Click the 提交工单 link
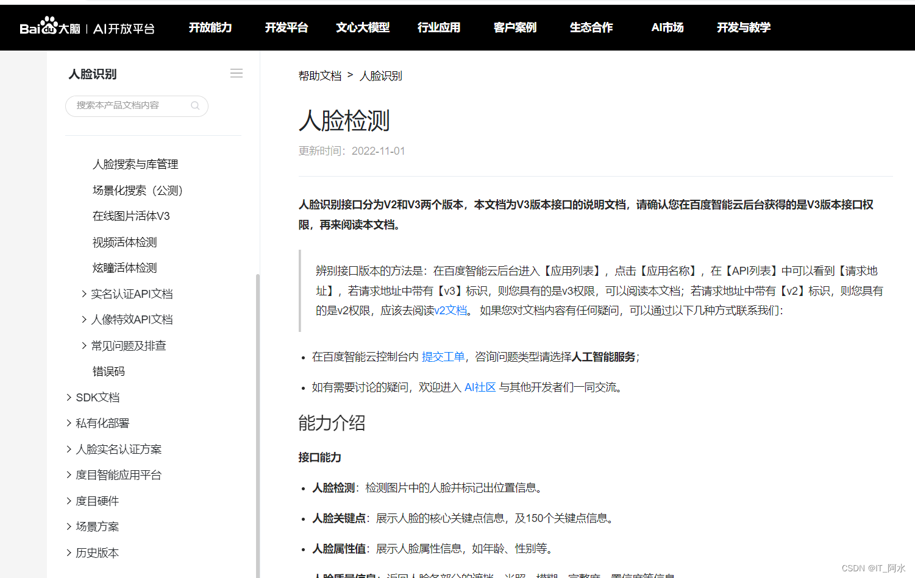Image resolution: width=915 pixels, height=578 pixels. point(443,356)
